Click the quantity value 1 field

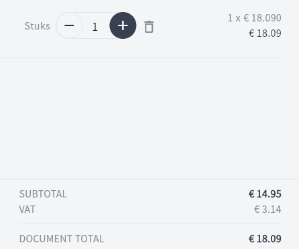pos(95,27)
